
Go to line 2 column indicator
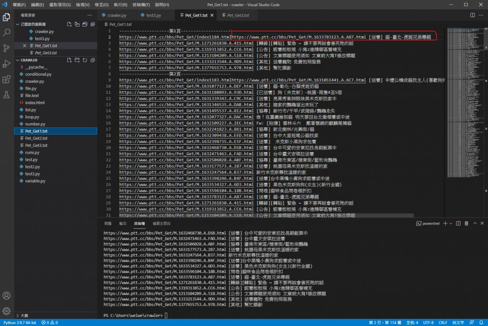pos(385,323)
